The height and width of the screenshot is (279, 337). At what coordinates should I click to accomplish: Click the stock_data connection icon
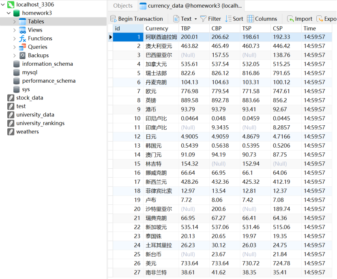click(11, 98)
